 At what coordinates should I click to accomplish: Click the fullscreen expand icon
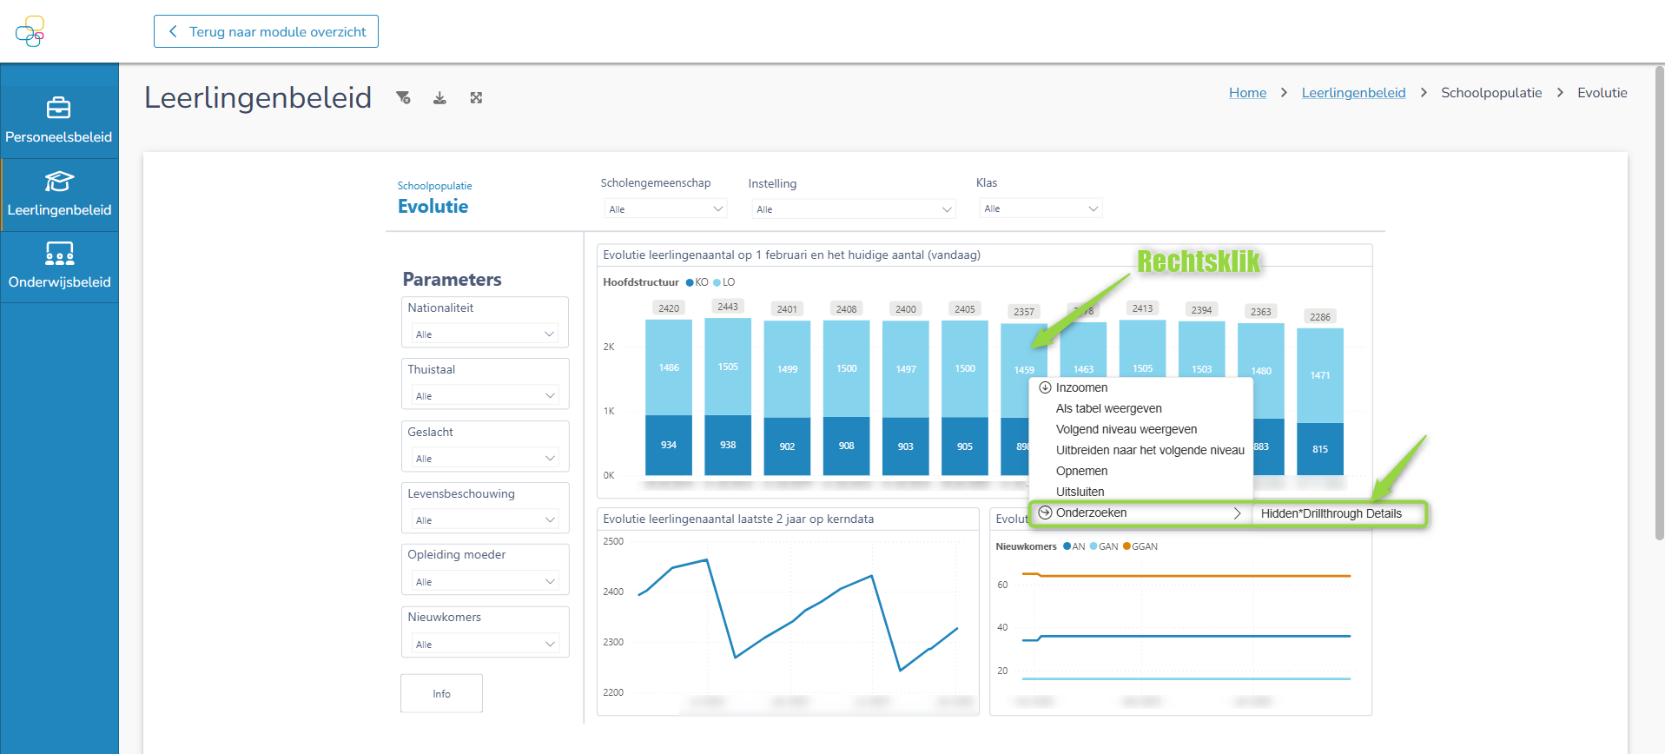pos(476,97)
